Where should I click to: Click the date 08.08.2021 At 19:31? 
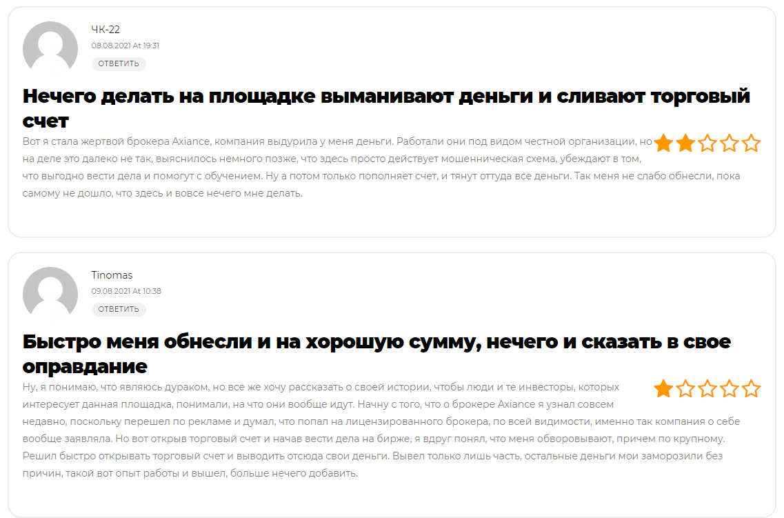(125, 46)
